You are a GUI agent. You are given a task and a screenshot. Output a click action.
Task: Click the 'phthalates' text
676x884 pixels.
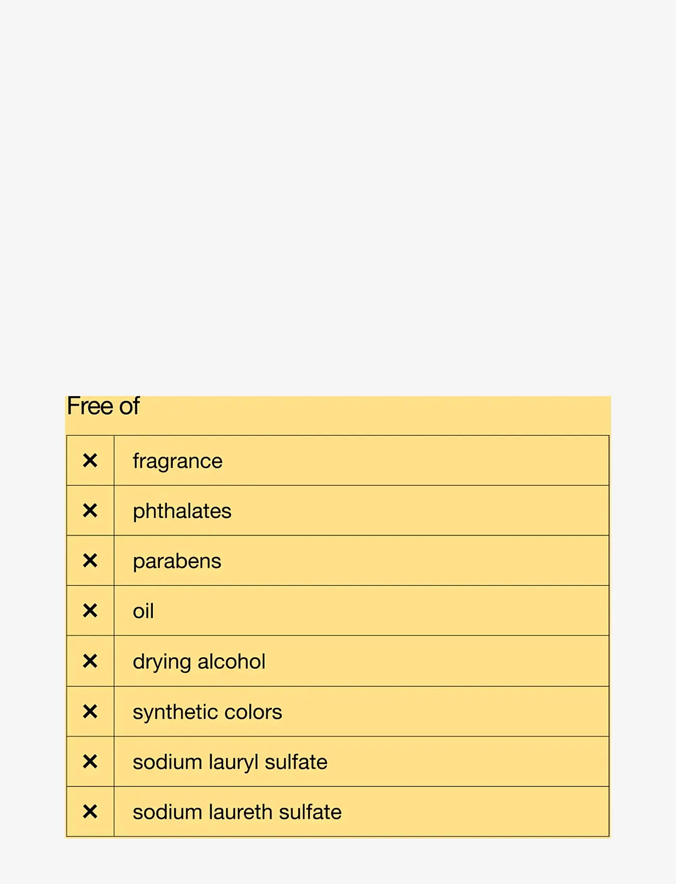(x=182, y=511)
